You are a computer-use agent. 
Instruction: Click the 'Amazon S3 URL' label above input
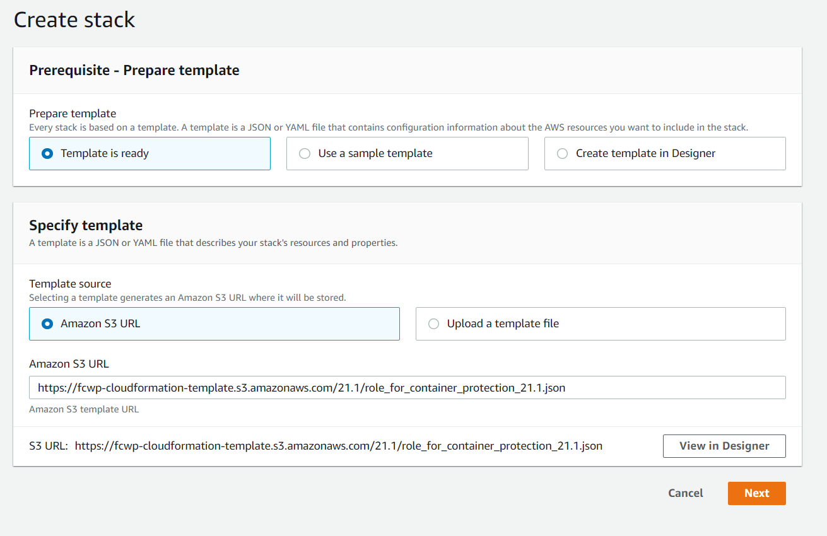pos(69,364)
